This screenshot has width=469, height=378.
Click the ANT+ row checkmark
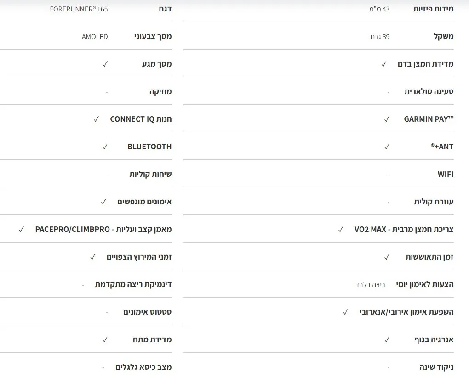(387, 147)
